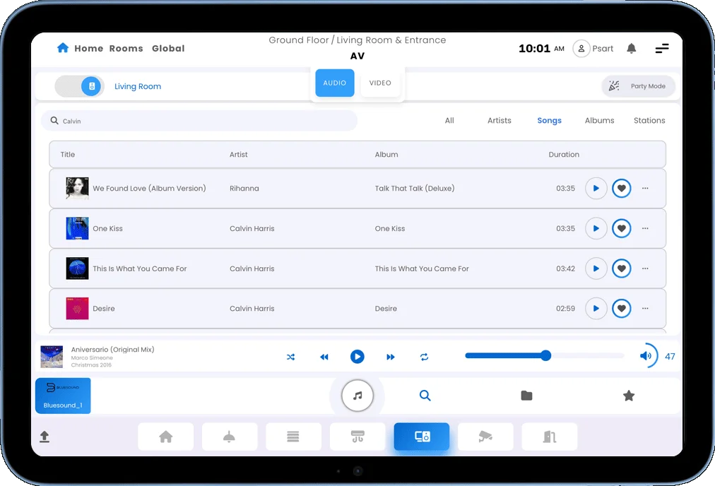
Task: Switch to the VIDEO tab
Action: 380,83
